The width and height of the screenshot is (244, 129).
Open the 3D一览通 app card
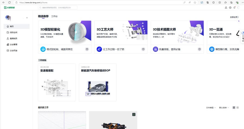point(223,37)
